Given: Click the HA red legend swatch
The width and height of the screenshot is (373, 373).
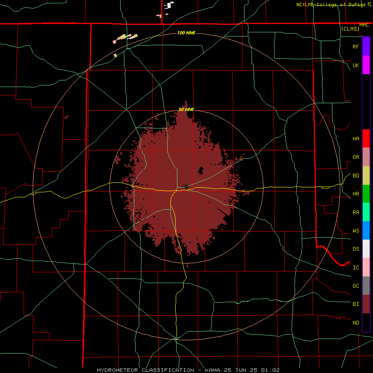Looking at the screenshot, I should [366, 138].
